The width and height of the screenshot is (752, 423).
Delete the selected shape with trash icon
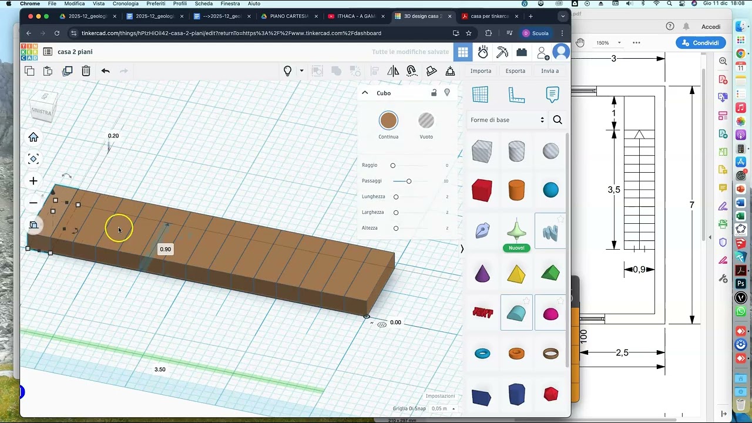86,71
